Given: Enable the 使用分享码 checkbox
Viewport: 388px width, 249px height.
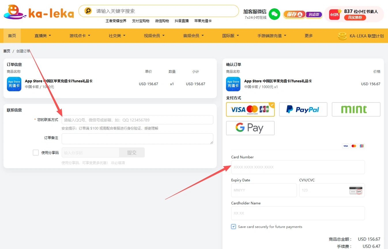Looking at the screenshot, I should click(36, 153).
